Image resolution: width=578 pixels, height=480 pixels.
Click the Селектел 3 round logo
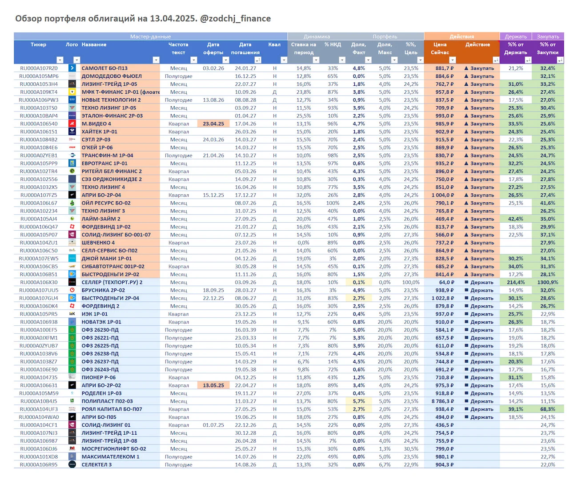click(x=72, y=464)
